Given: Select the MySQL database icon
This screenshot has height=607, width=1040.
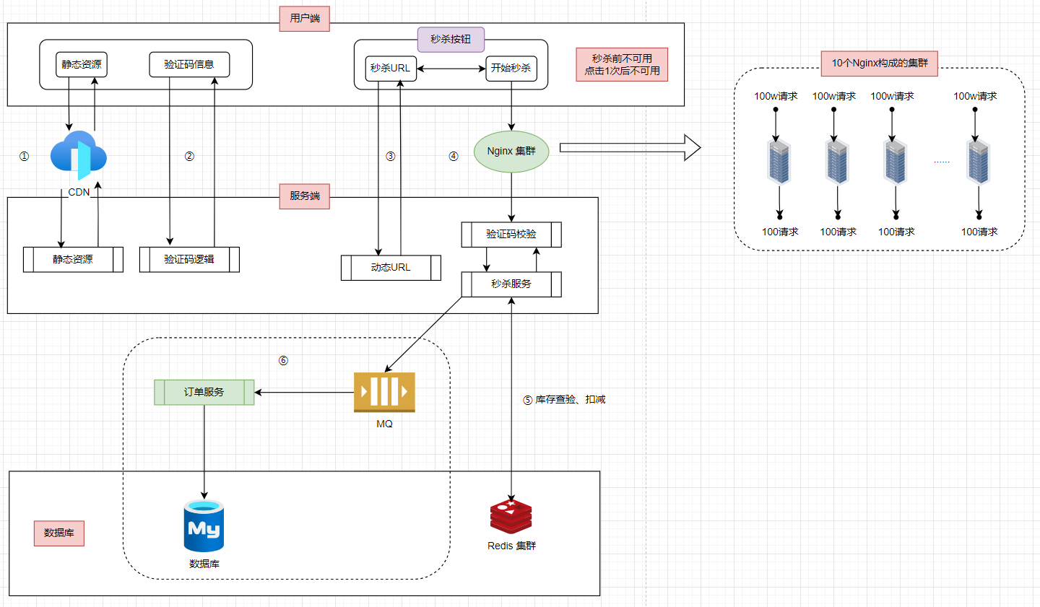Looking at the screenshot, I should tap(204, 526).
